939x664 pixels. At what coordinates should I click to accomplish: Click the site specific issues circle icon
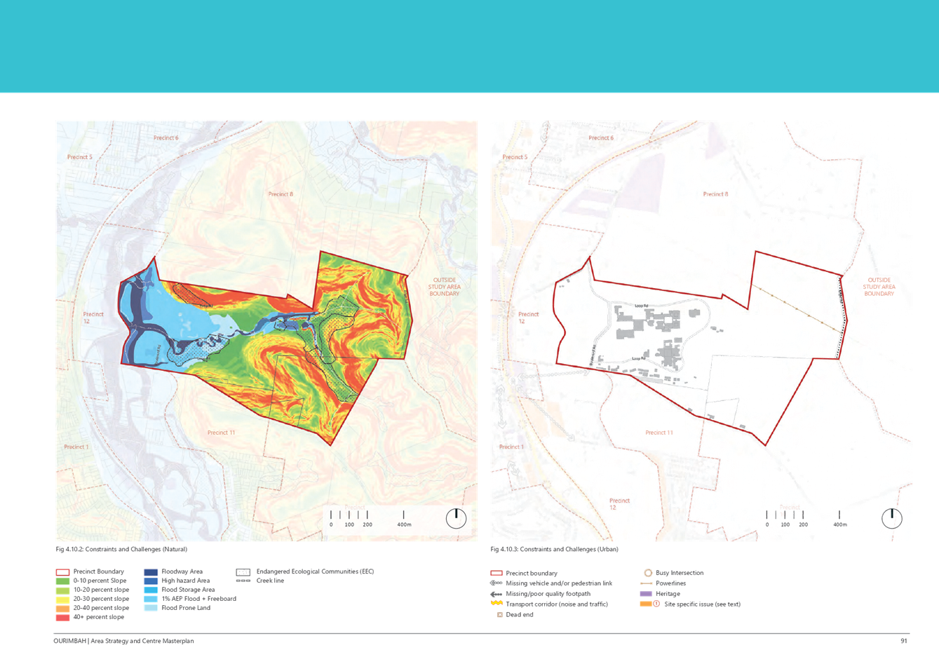pyautogui.click(x=656, y=604)
